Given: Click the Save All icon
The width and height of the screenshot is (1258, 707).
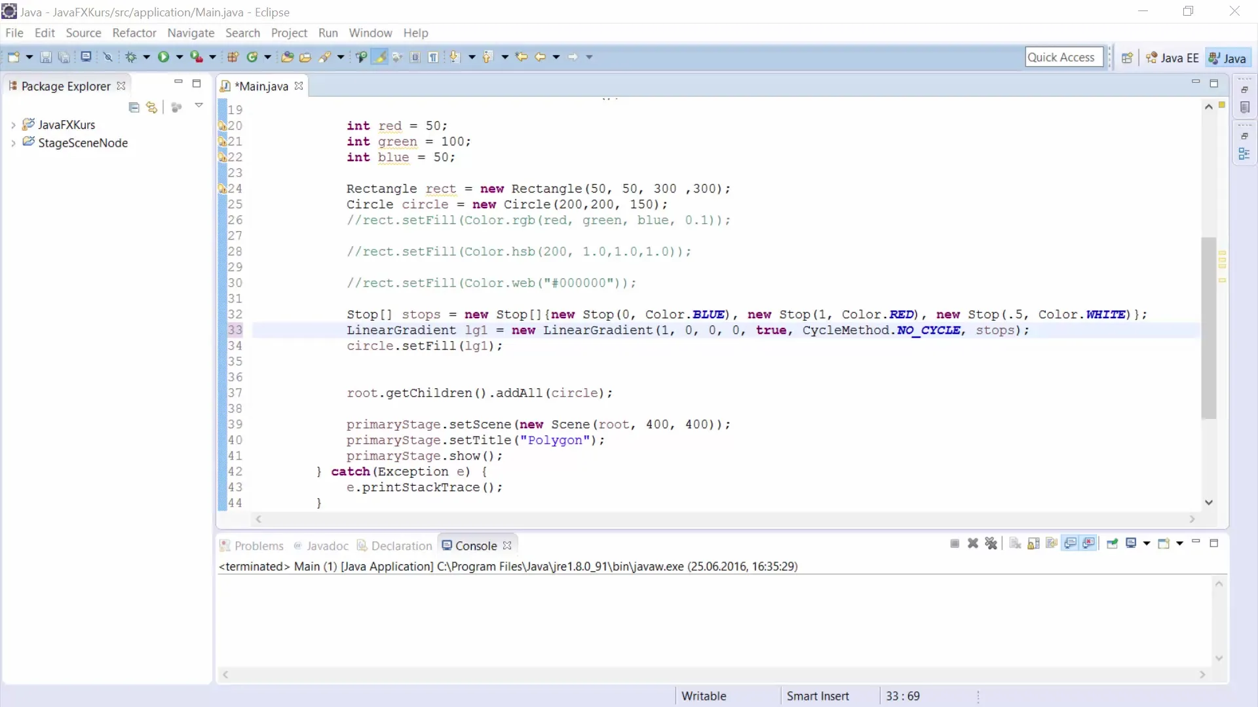Looking at the screenshot, I should [64, 58].
